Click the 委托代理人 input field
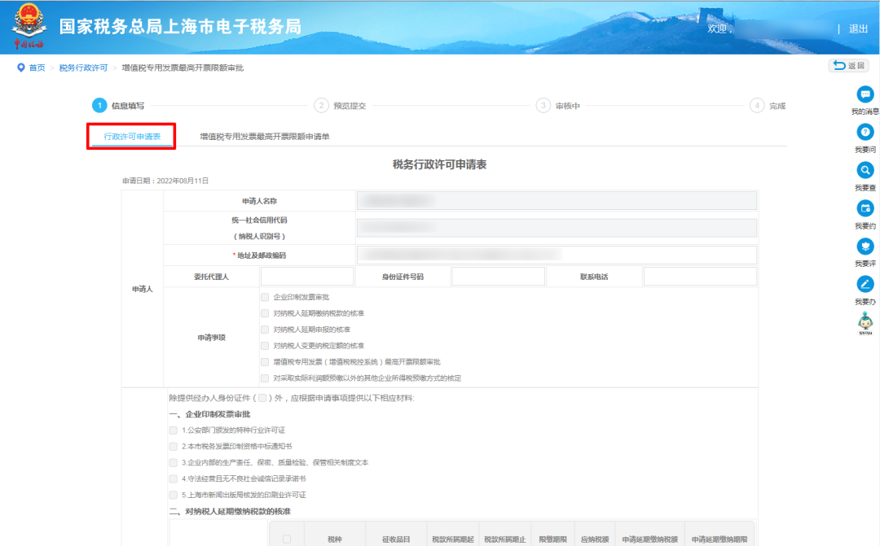The width and height of the screenshot is (880, 546). 307,277
